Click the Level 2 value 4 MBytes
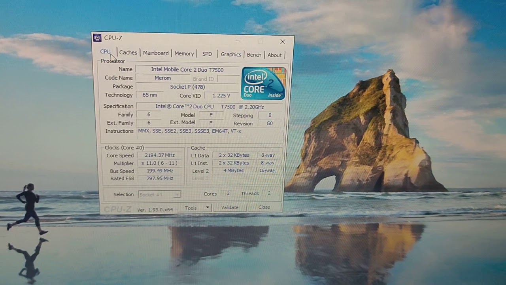Viewport: 506px width, 285px height. (234, 171)
